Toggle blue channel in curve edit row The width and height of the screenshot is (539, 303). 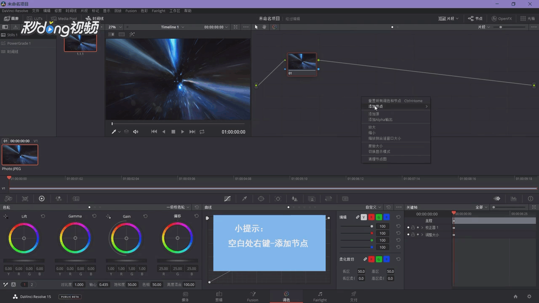387,217
